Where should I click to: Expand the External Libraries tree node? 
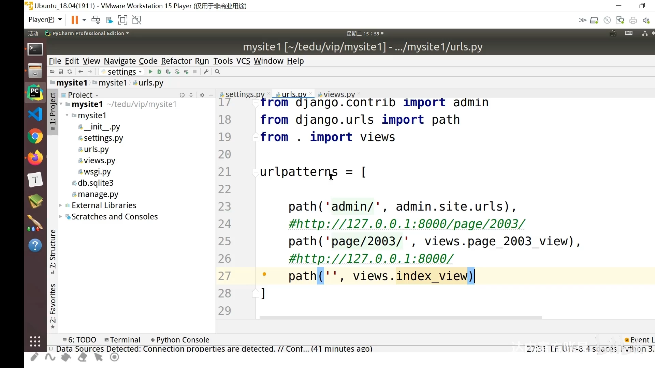[61, 205]
